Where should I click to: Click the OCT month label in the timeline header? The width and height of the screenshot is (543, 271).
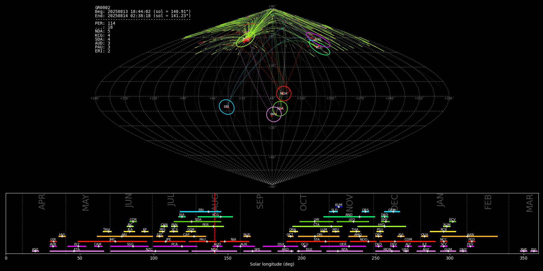[x=303, y=203]
